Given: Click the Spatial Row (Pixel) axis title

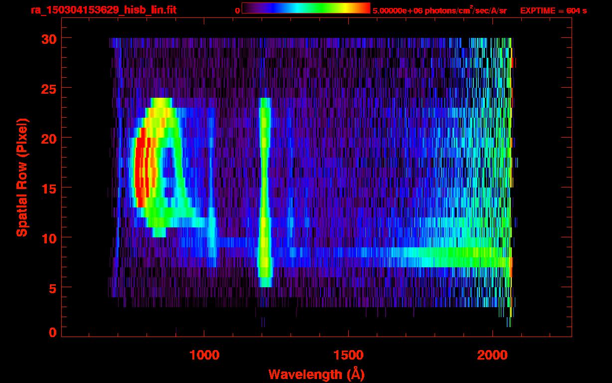Looking at the screenshot, I should click(x=21, y=177).
